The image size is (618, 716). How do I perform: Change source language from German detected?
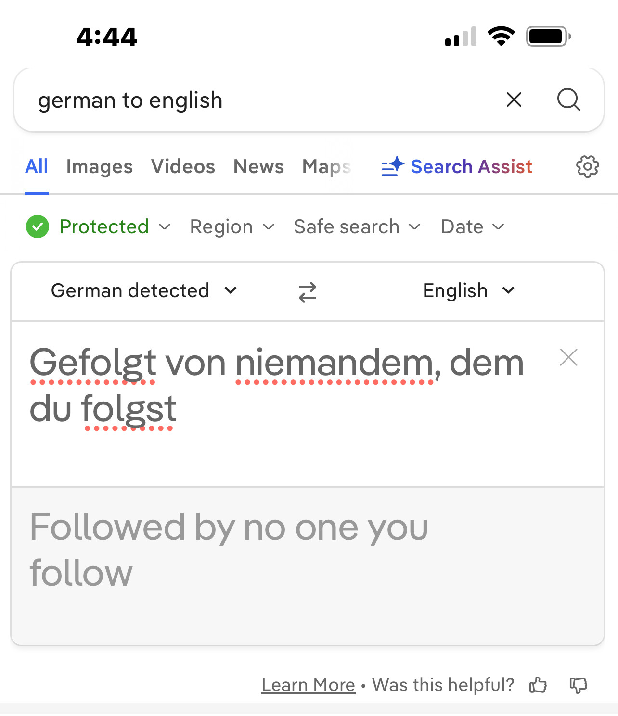point(144,291)
